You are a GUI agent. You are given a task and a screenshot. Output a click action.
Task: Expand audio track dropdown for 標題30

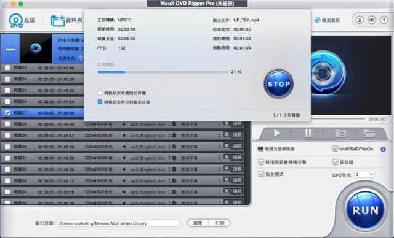tap(169, 147)
